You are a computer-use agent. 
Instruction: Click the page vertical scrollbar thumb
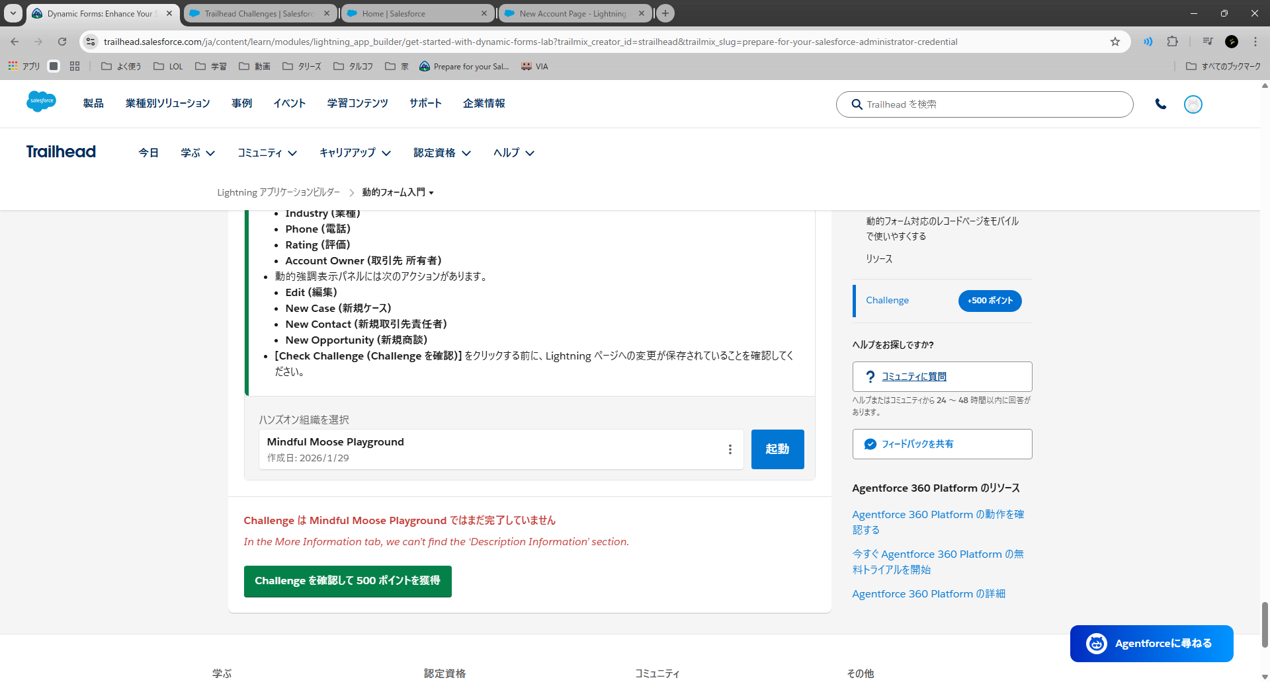click(x=1265, y=624)
